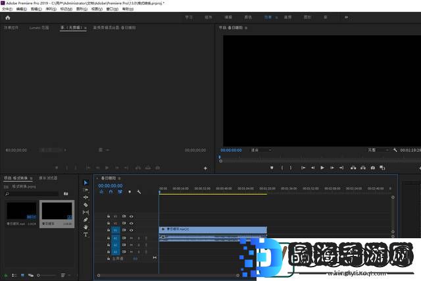421x281 pixels.
Task: Open Program Monitor settings wrench
Action: pos(395,150)
